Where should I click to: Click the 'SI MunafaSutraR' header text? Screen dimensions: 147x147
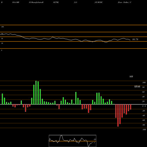(x=36, y=2)
